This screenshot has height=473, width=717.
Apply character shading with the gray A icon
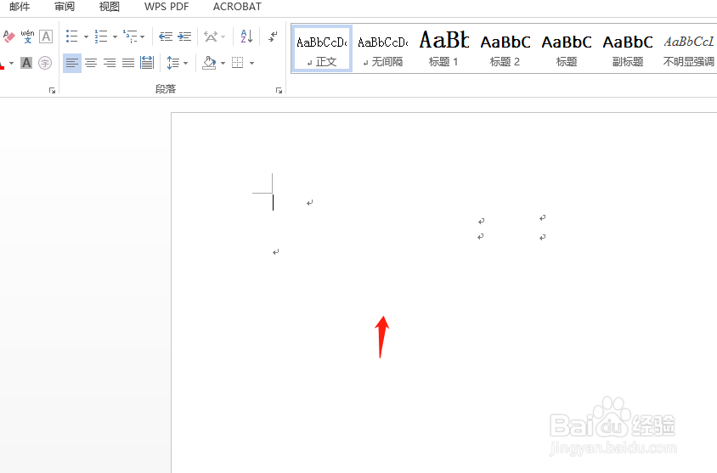click(26, 63)
